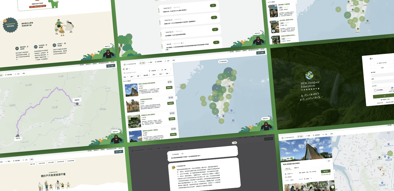
Task: Open 其他 tab in center Taiwan map window
Action: click(174, 60)
